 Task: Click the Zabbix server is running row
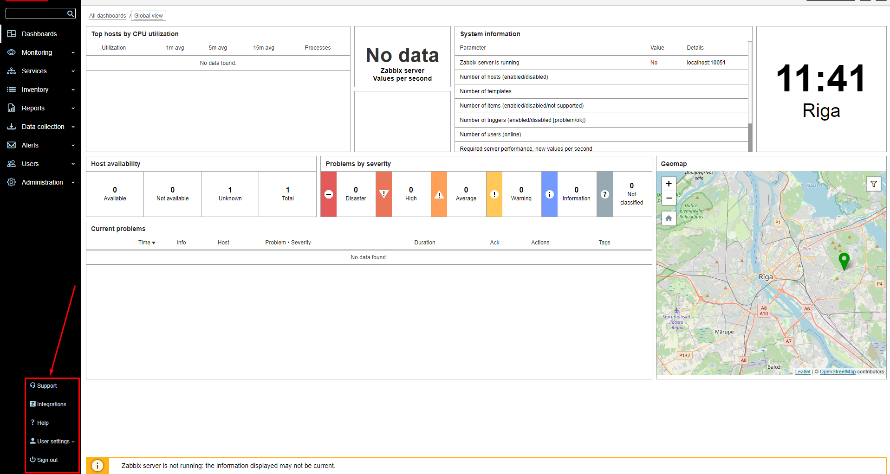click(x=602, y=63)
